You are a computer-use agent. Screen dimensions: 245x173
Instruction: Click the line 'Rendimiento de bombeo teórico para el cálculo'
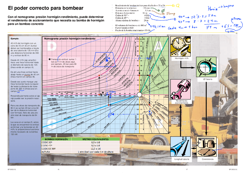[x=140, y=5]
